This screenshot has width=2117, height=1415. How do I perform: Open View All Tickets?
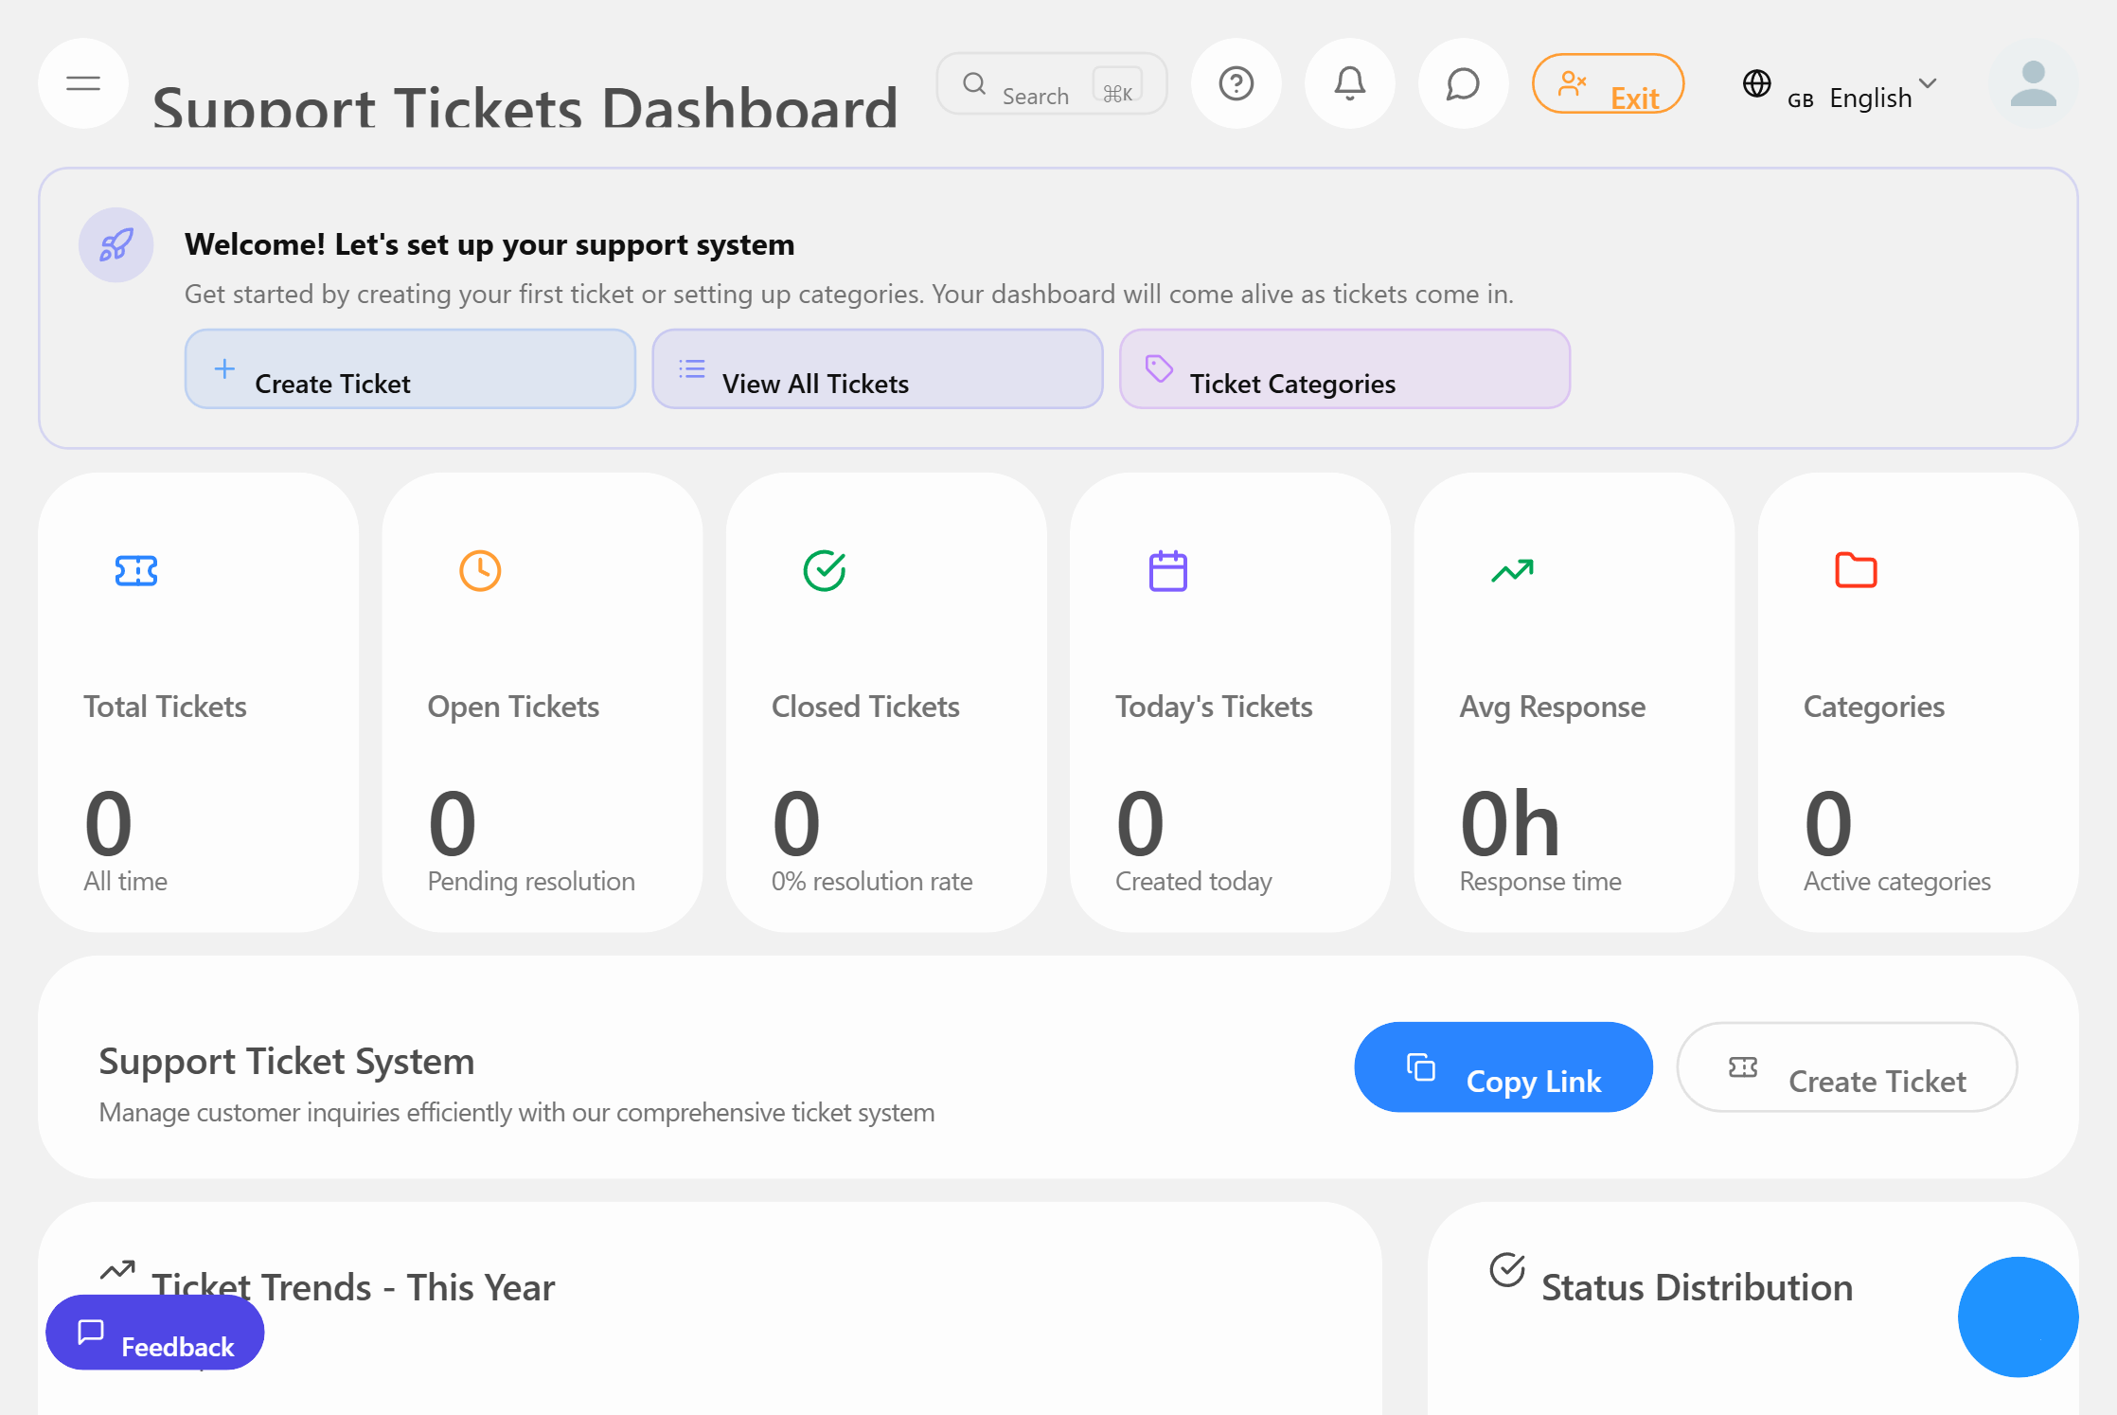pyautogui.click(x=876, y=369)
